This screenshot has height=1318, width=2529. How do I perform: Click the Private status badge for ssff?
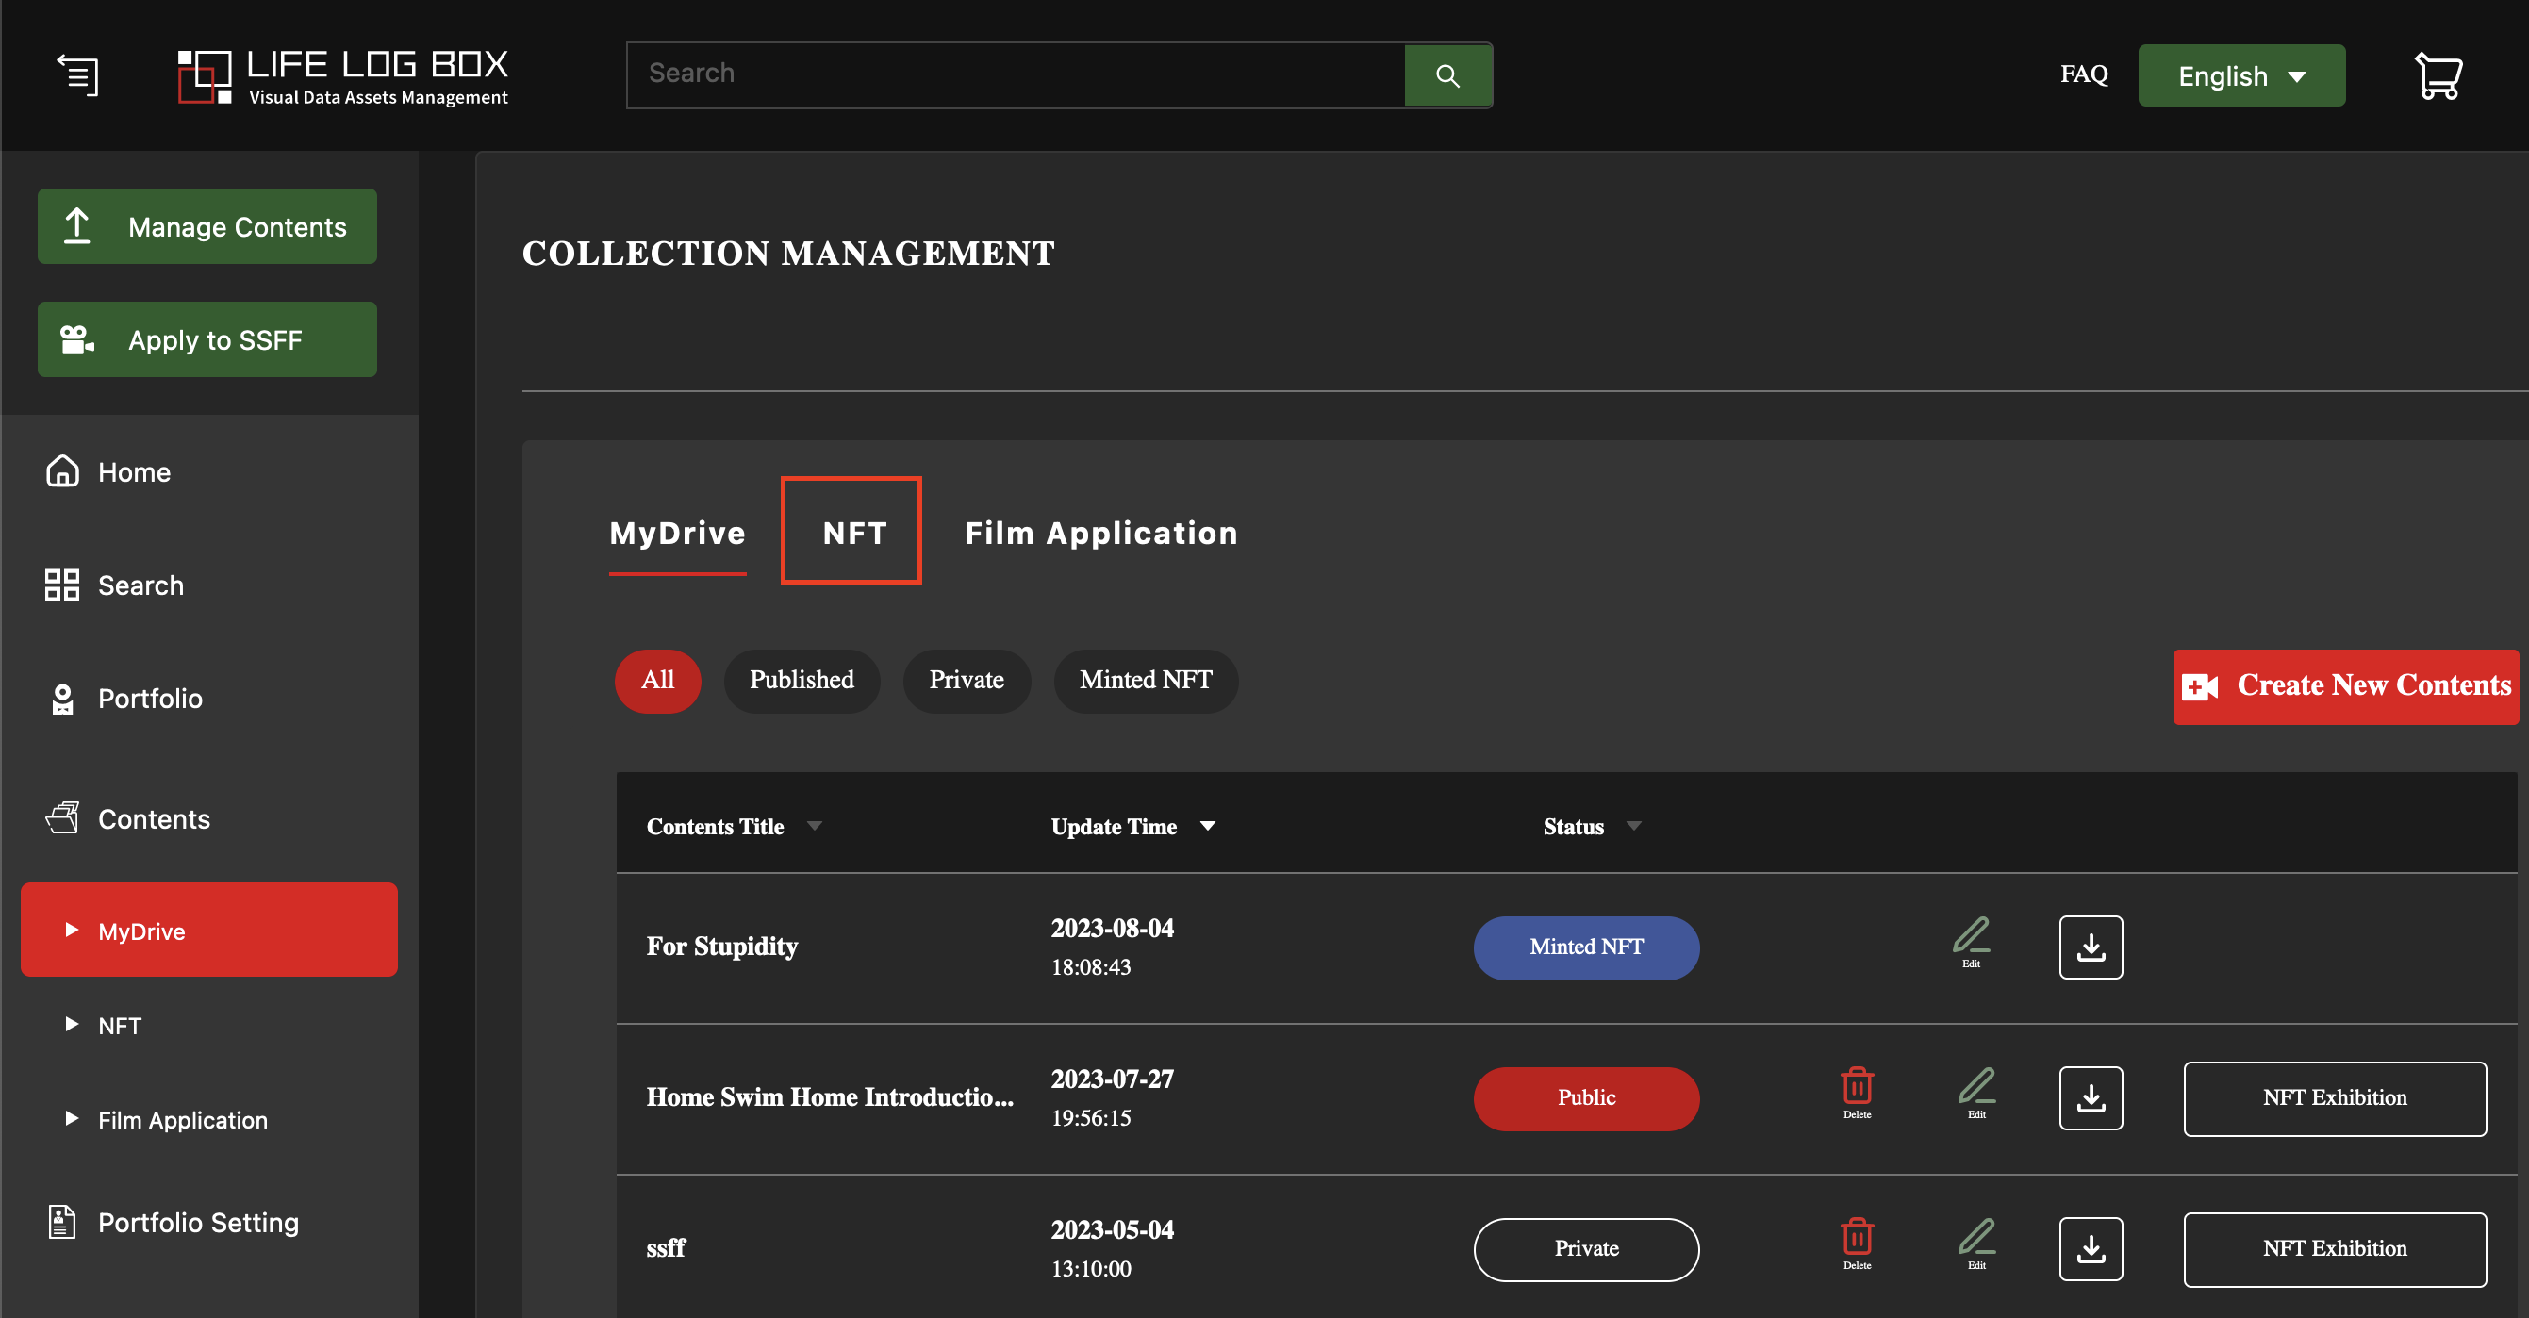(1586, 1249)
